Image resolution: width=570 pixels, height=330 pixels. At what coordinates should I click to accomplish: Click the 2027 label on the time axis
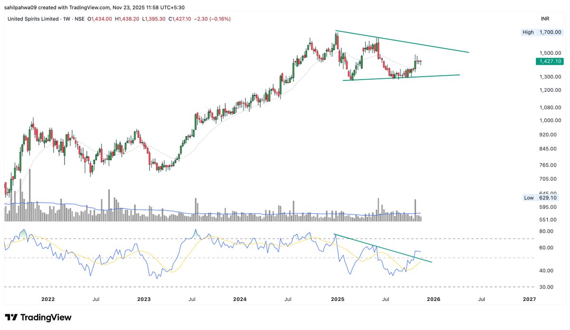[528, 300]
